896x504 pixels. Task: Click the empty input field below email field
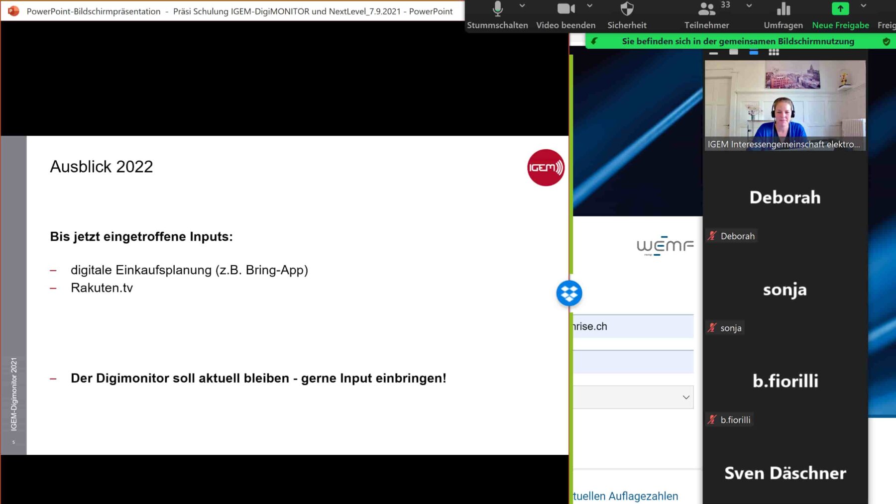[x=633, y=362]
